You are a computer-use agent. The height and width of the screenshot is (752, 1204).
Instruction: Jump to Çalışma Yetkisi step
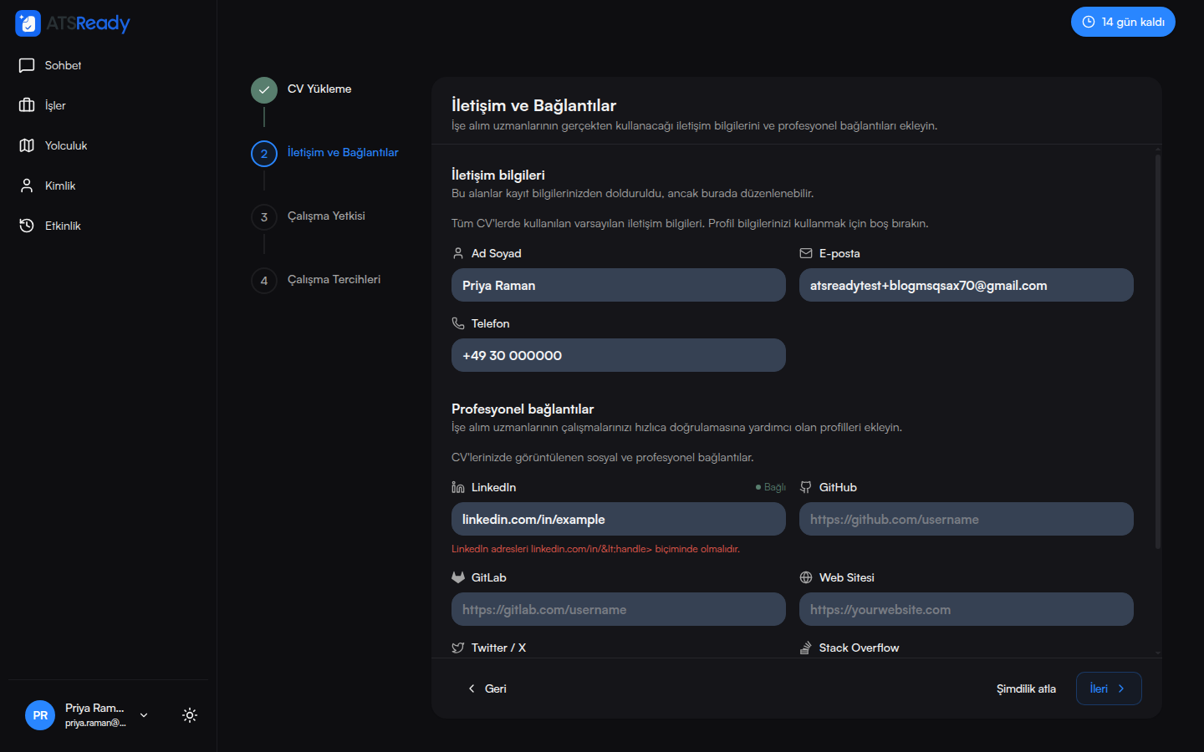point(326,216)
